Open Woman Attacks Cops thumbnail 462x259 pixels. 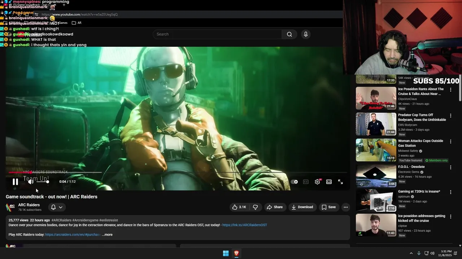point(376,150)
